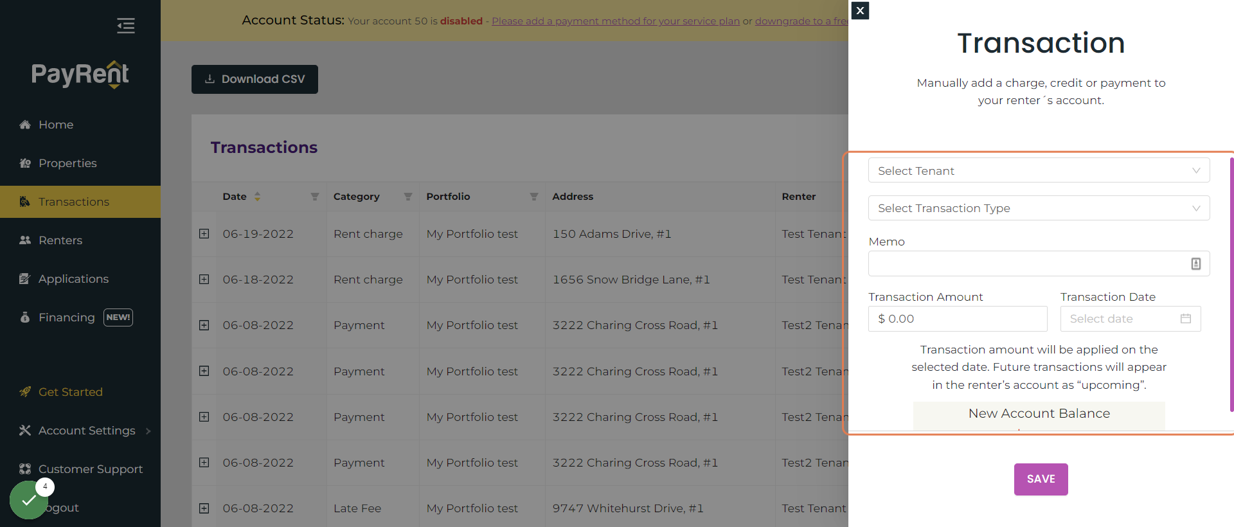1234x527 pixels.
Task: Expand the 06-19-2022 Rent charge row
Action: pos(204,234)
